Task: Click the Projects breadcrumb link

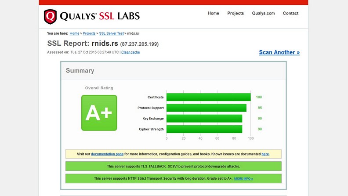Action: click(89, 33)
